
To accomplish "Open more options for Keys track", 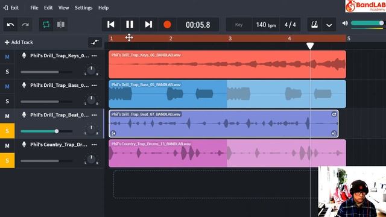I will pos(94,56).
